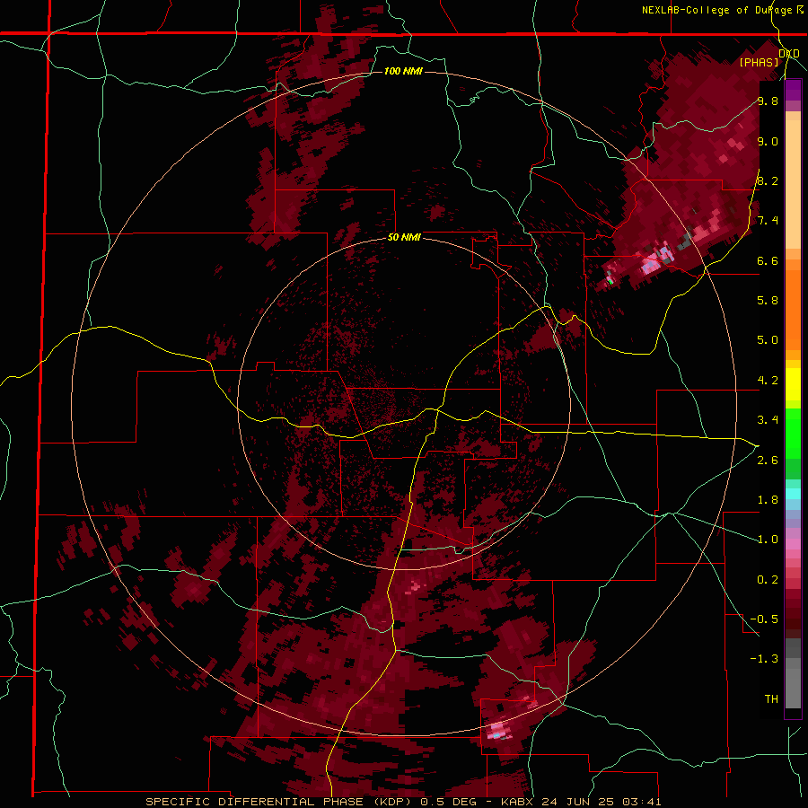Click the green segment of the color bar
The width and height of the screenshot is (808, 808).
pyautogui.click(x=793, y=433)
